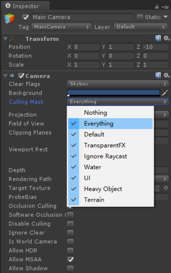The height and width of the screenshot is (273, 171).
Task: Click the Target Texture object picker circle
Action: tap(166, 188)
